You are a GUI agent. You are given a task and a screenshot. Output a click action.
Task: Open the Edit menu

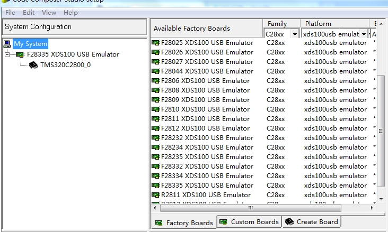point(29,13)
